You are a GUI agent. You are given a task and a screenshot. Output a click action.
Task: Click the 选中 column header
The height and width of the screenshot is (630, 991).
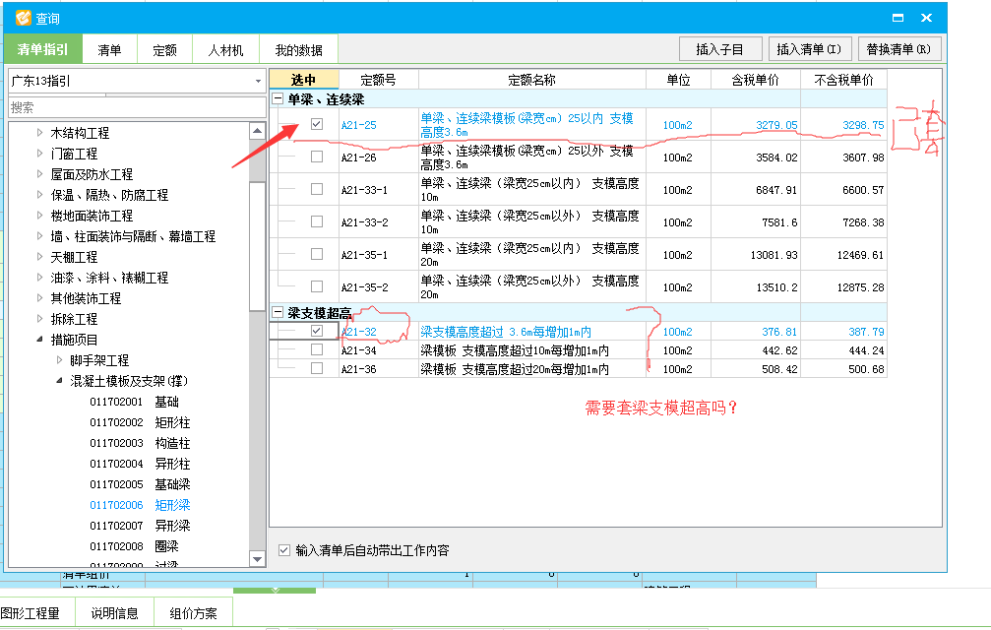pyautogui.click(x=304, y=80)
